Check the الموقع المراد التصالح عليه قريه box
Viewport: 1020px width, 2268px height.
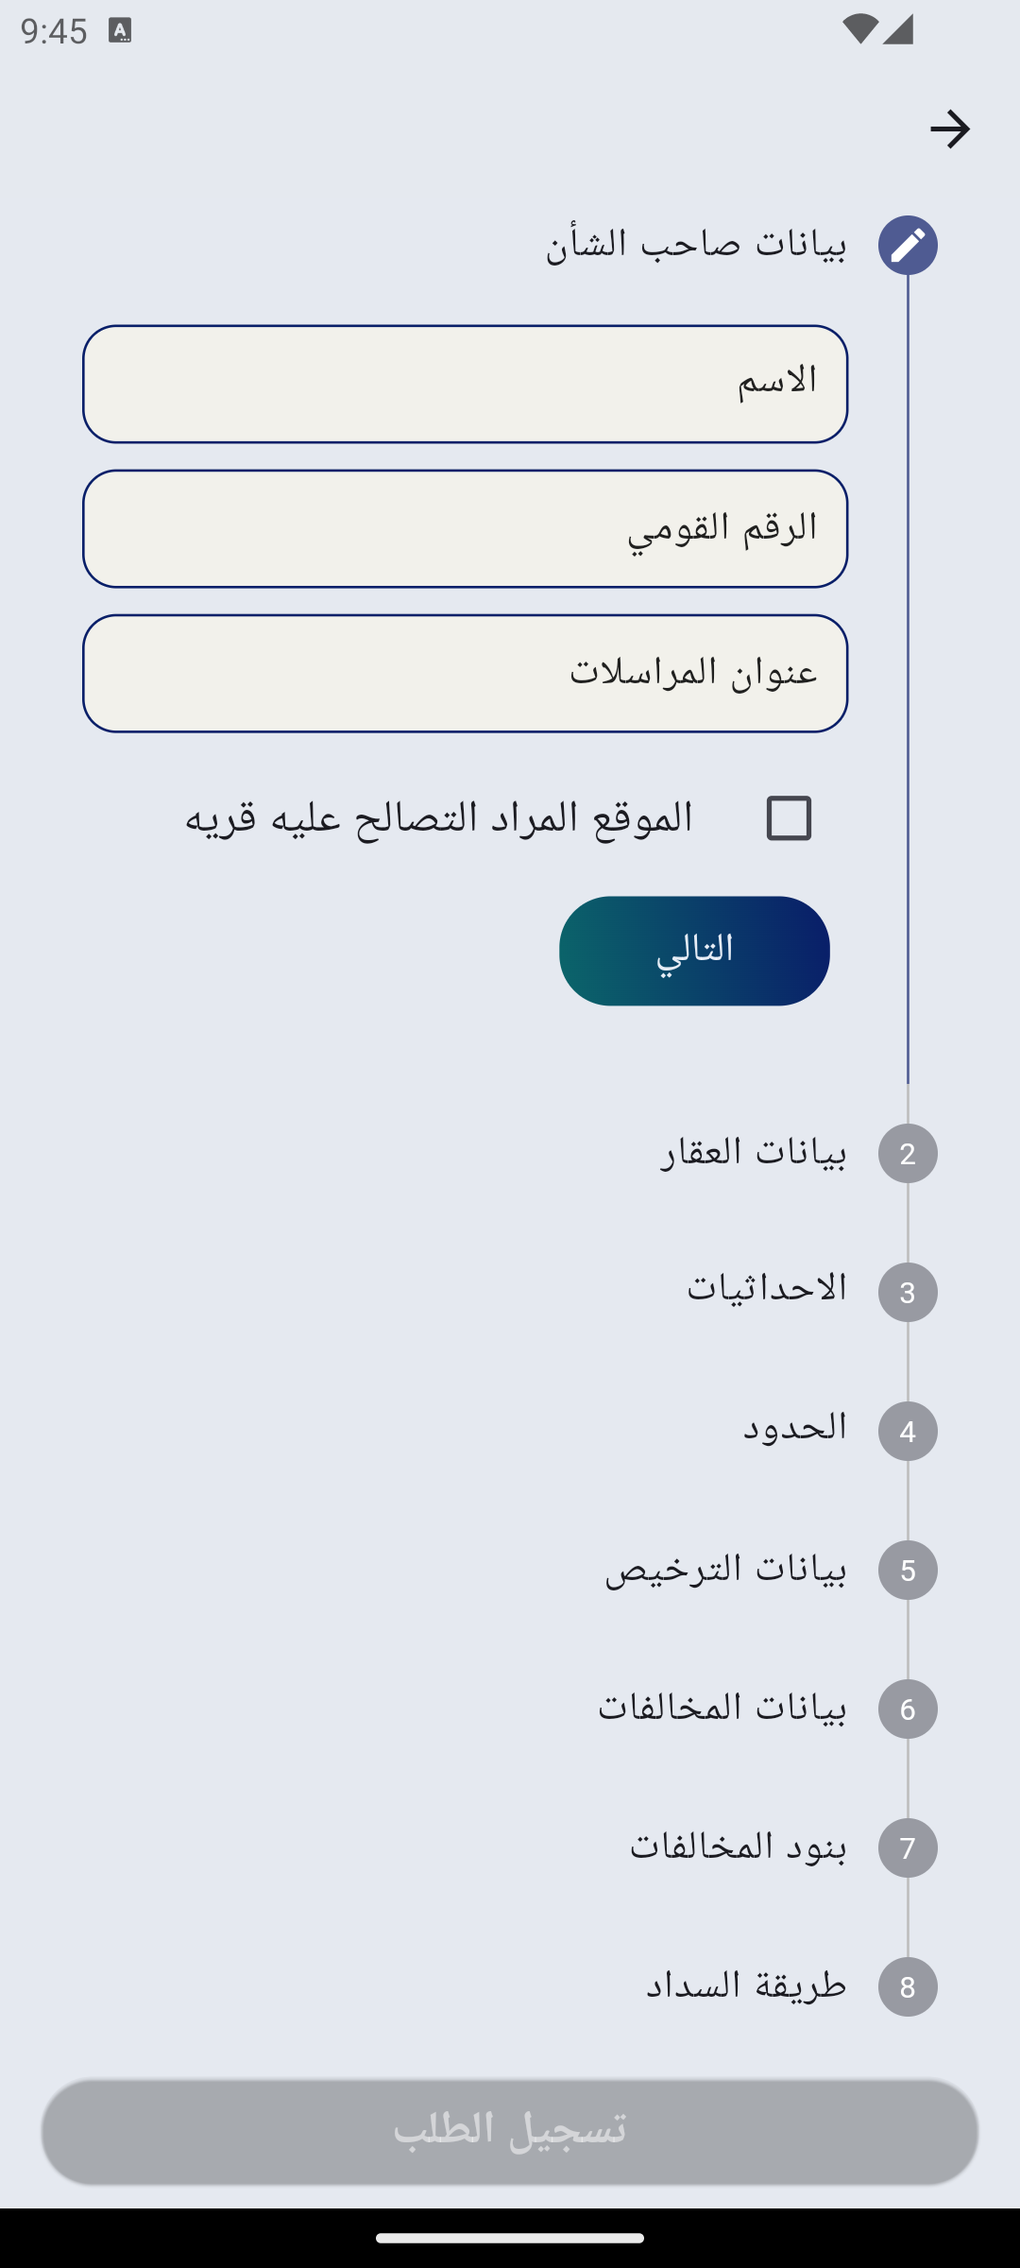pos(789,817)
